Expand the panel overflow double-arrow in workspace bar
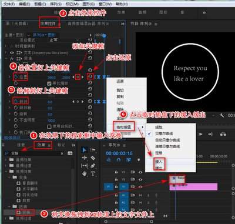 coord(204,13)
